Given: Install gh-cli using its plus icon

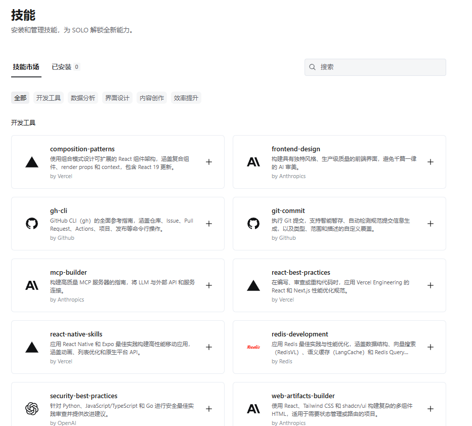Looking at the screenshot, I should pyautogui.click(x=209, y=224).
